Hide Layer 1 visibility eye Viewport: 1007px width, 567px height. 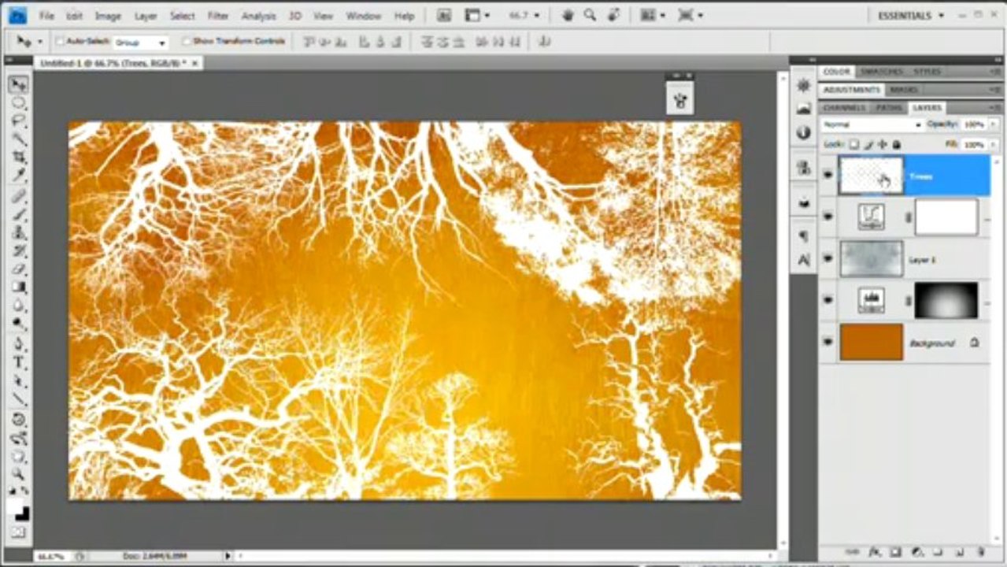coord(827,258)
